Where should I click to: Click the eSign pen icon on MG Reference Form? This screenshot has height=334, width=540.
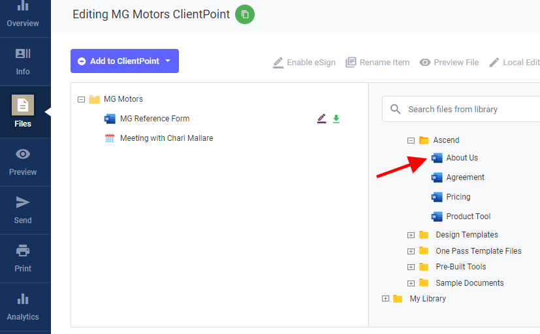(322, 119)
